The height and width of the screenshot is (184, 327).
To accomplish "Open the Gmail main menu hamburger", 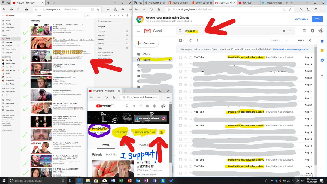I will point(139,31).
